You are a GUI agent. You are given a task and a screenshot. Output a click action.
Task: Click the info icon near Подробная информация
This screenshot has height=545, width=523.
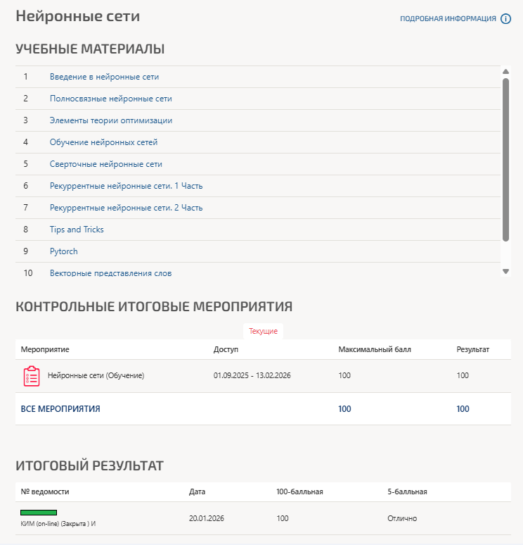505,19
